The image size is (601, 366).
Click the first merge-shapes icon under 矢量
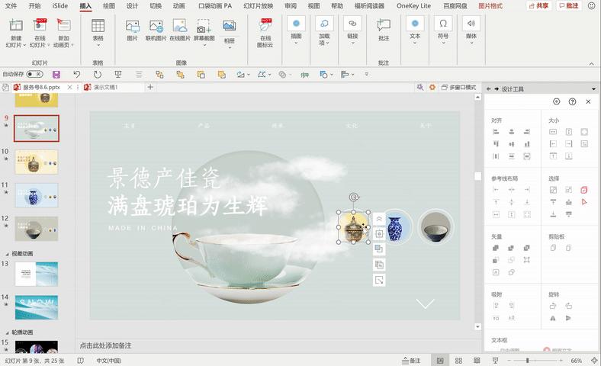(x=496, y=248)
